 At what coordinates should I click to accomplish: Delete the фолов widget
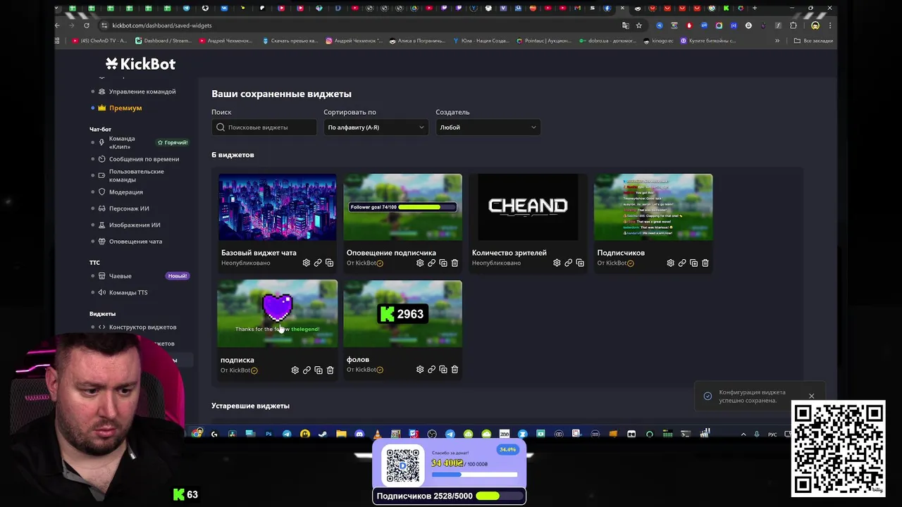point(455,369)
